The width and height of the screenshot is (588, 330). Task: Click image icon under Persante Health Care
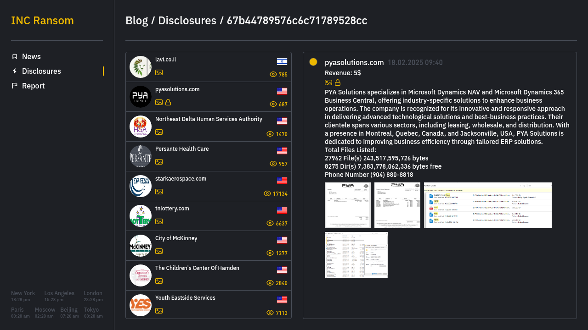[x=159, y=162]
